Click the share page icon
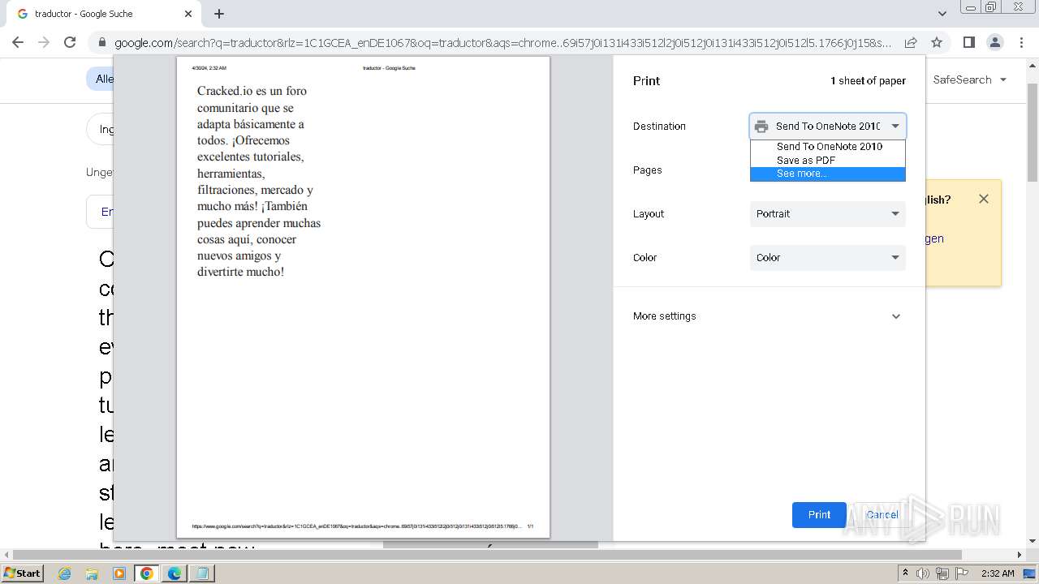This screenshot has height=584, width=1039. click(x=911, y=42)
